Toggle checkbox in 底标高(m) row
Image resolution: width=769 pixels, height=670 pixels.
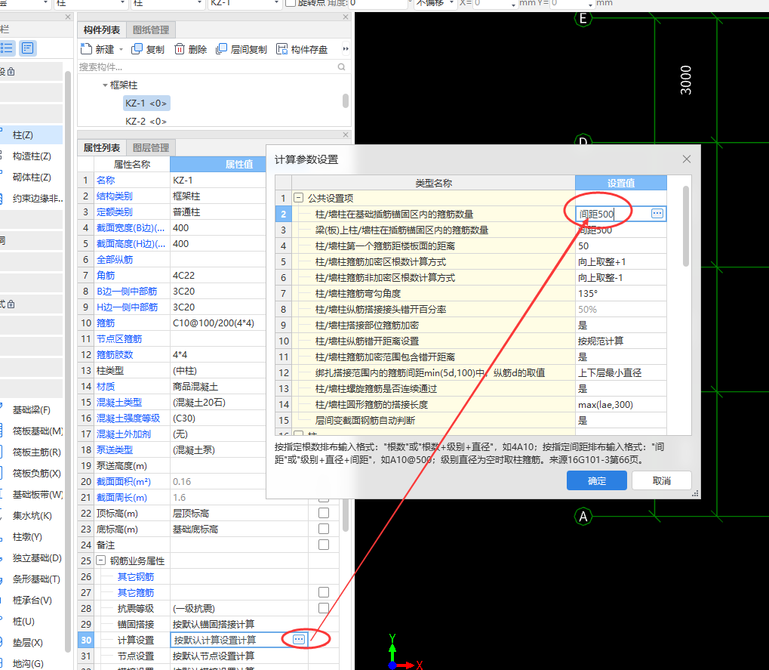point(324,529)
